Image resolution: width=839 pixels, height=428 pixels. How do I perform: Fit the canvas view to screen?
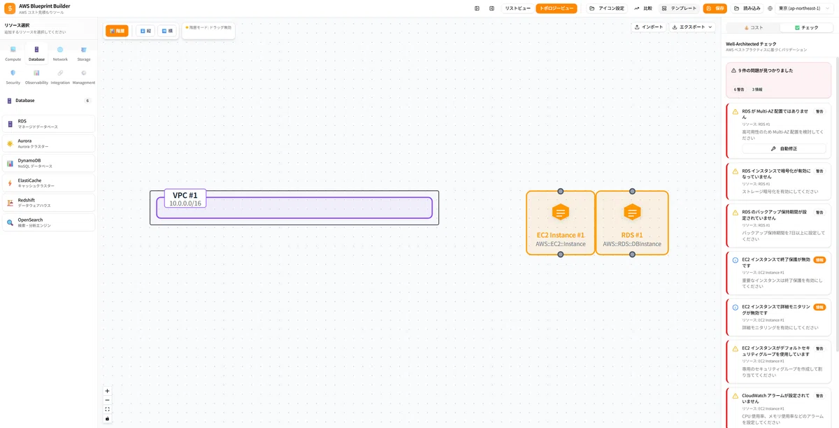point(107,409)
